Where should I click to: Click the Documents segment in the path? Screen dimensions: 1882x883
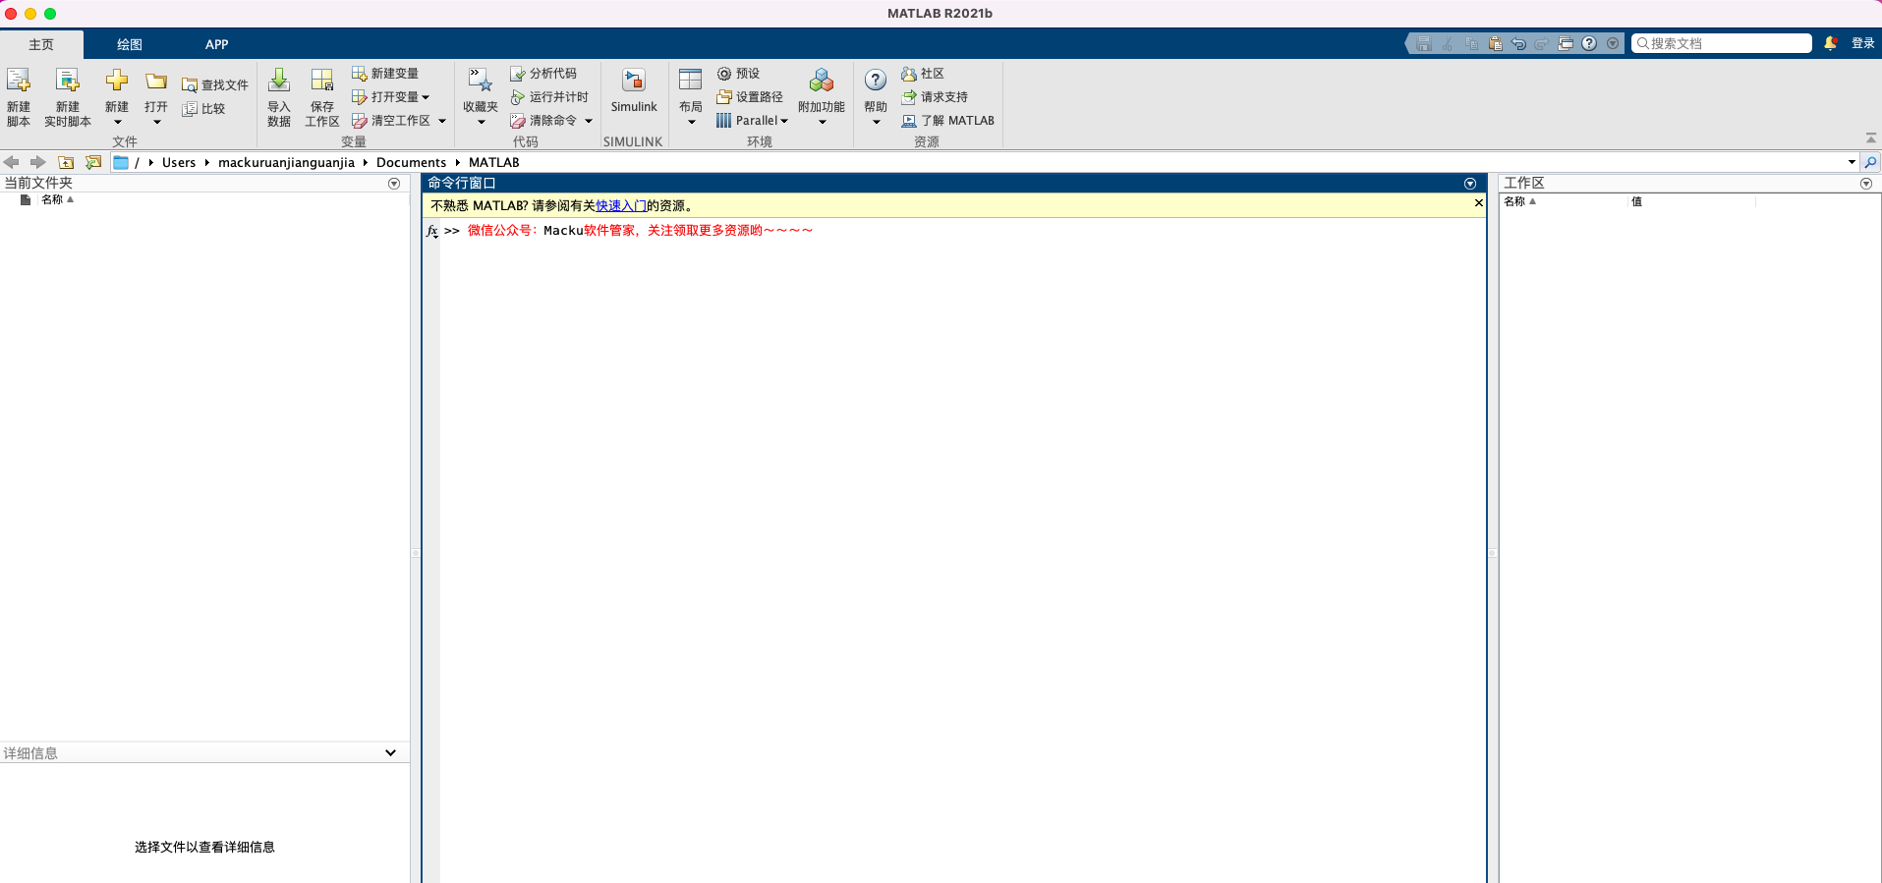coord(411,162)
